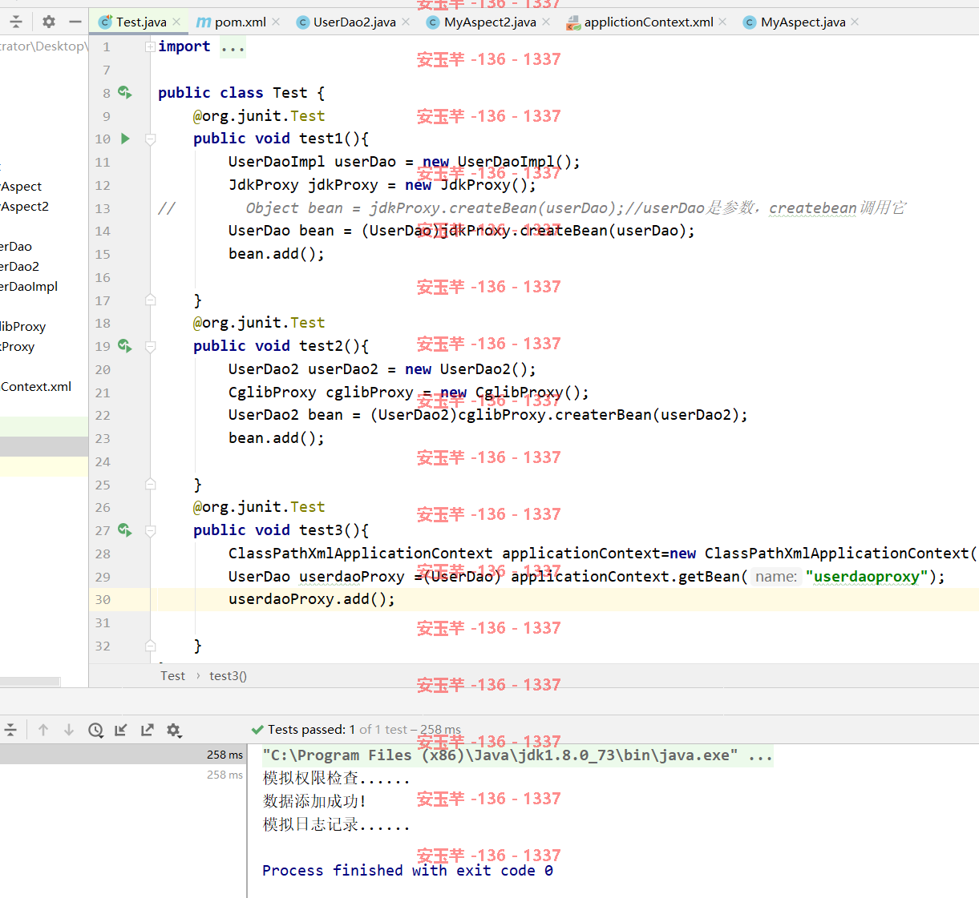Screen dimensions: 979x898
Task: Fold test1 closing brace marker line 17
Action: pos(150,300)
